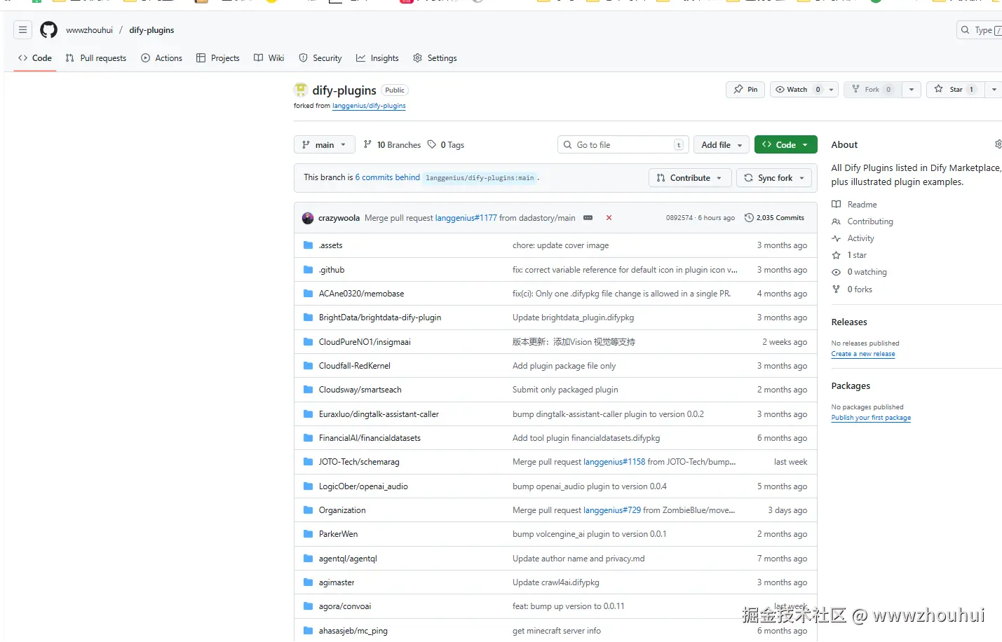Viewport: 1002px width, 642px height.
Task: Pin the repository with Pin button
Action: click(745, 90)
